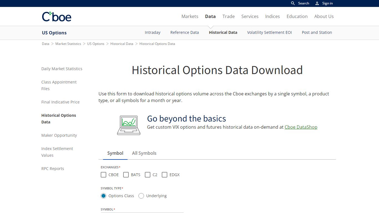Open Maker Opportunity in sidebar
Viewport: 379px width, 213px height.
[x=59, y=135]
